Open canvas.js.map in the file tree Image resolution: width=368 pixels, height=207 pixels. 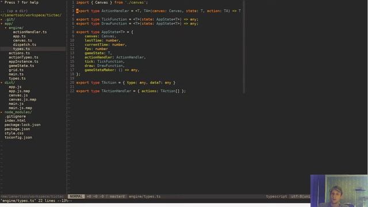click(22, 99)
